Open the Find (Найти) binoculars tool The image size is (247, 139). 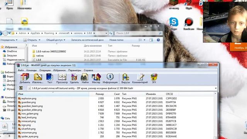85,78
